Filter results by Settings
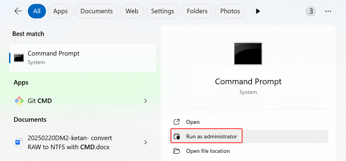The width and height of the screenshot is (346, 161). (x=162, y=11)
